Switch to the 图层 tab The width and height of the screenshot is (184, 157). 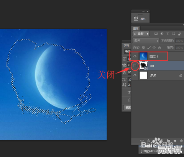[136, 28]
